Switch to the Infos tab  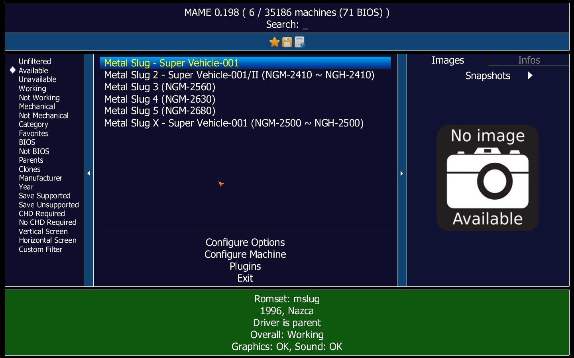click(x=529, y=60)
